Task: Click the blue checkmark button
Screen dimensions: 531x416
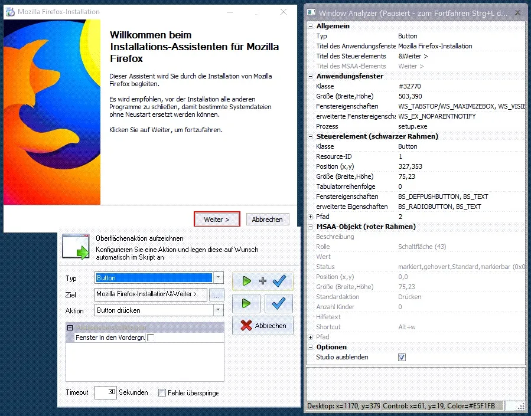Action: [x=279, y=303]
